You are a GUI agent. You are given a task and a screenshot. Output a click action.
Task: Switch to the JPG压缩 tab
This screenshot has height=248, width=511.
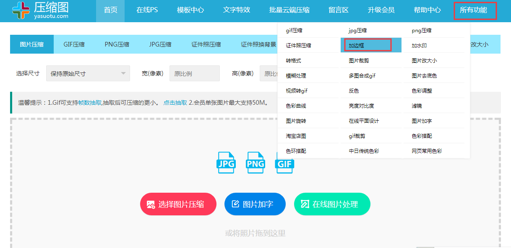coord(160,44)
